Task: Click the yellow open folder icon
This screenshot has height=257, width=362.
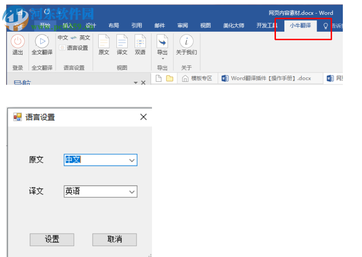Action: pos(170,79)
